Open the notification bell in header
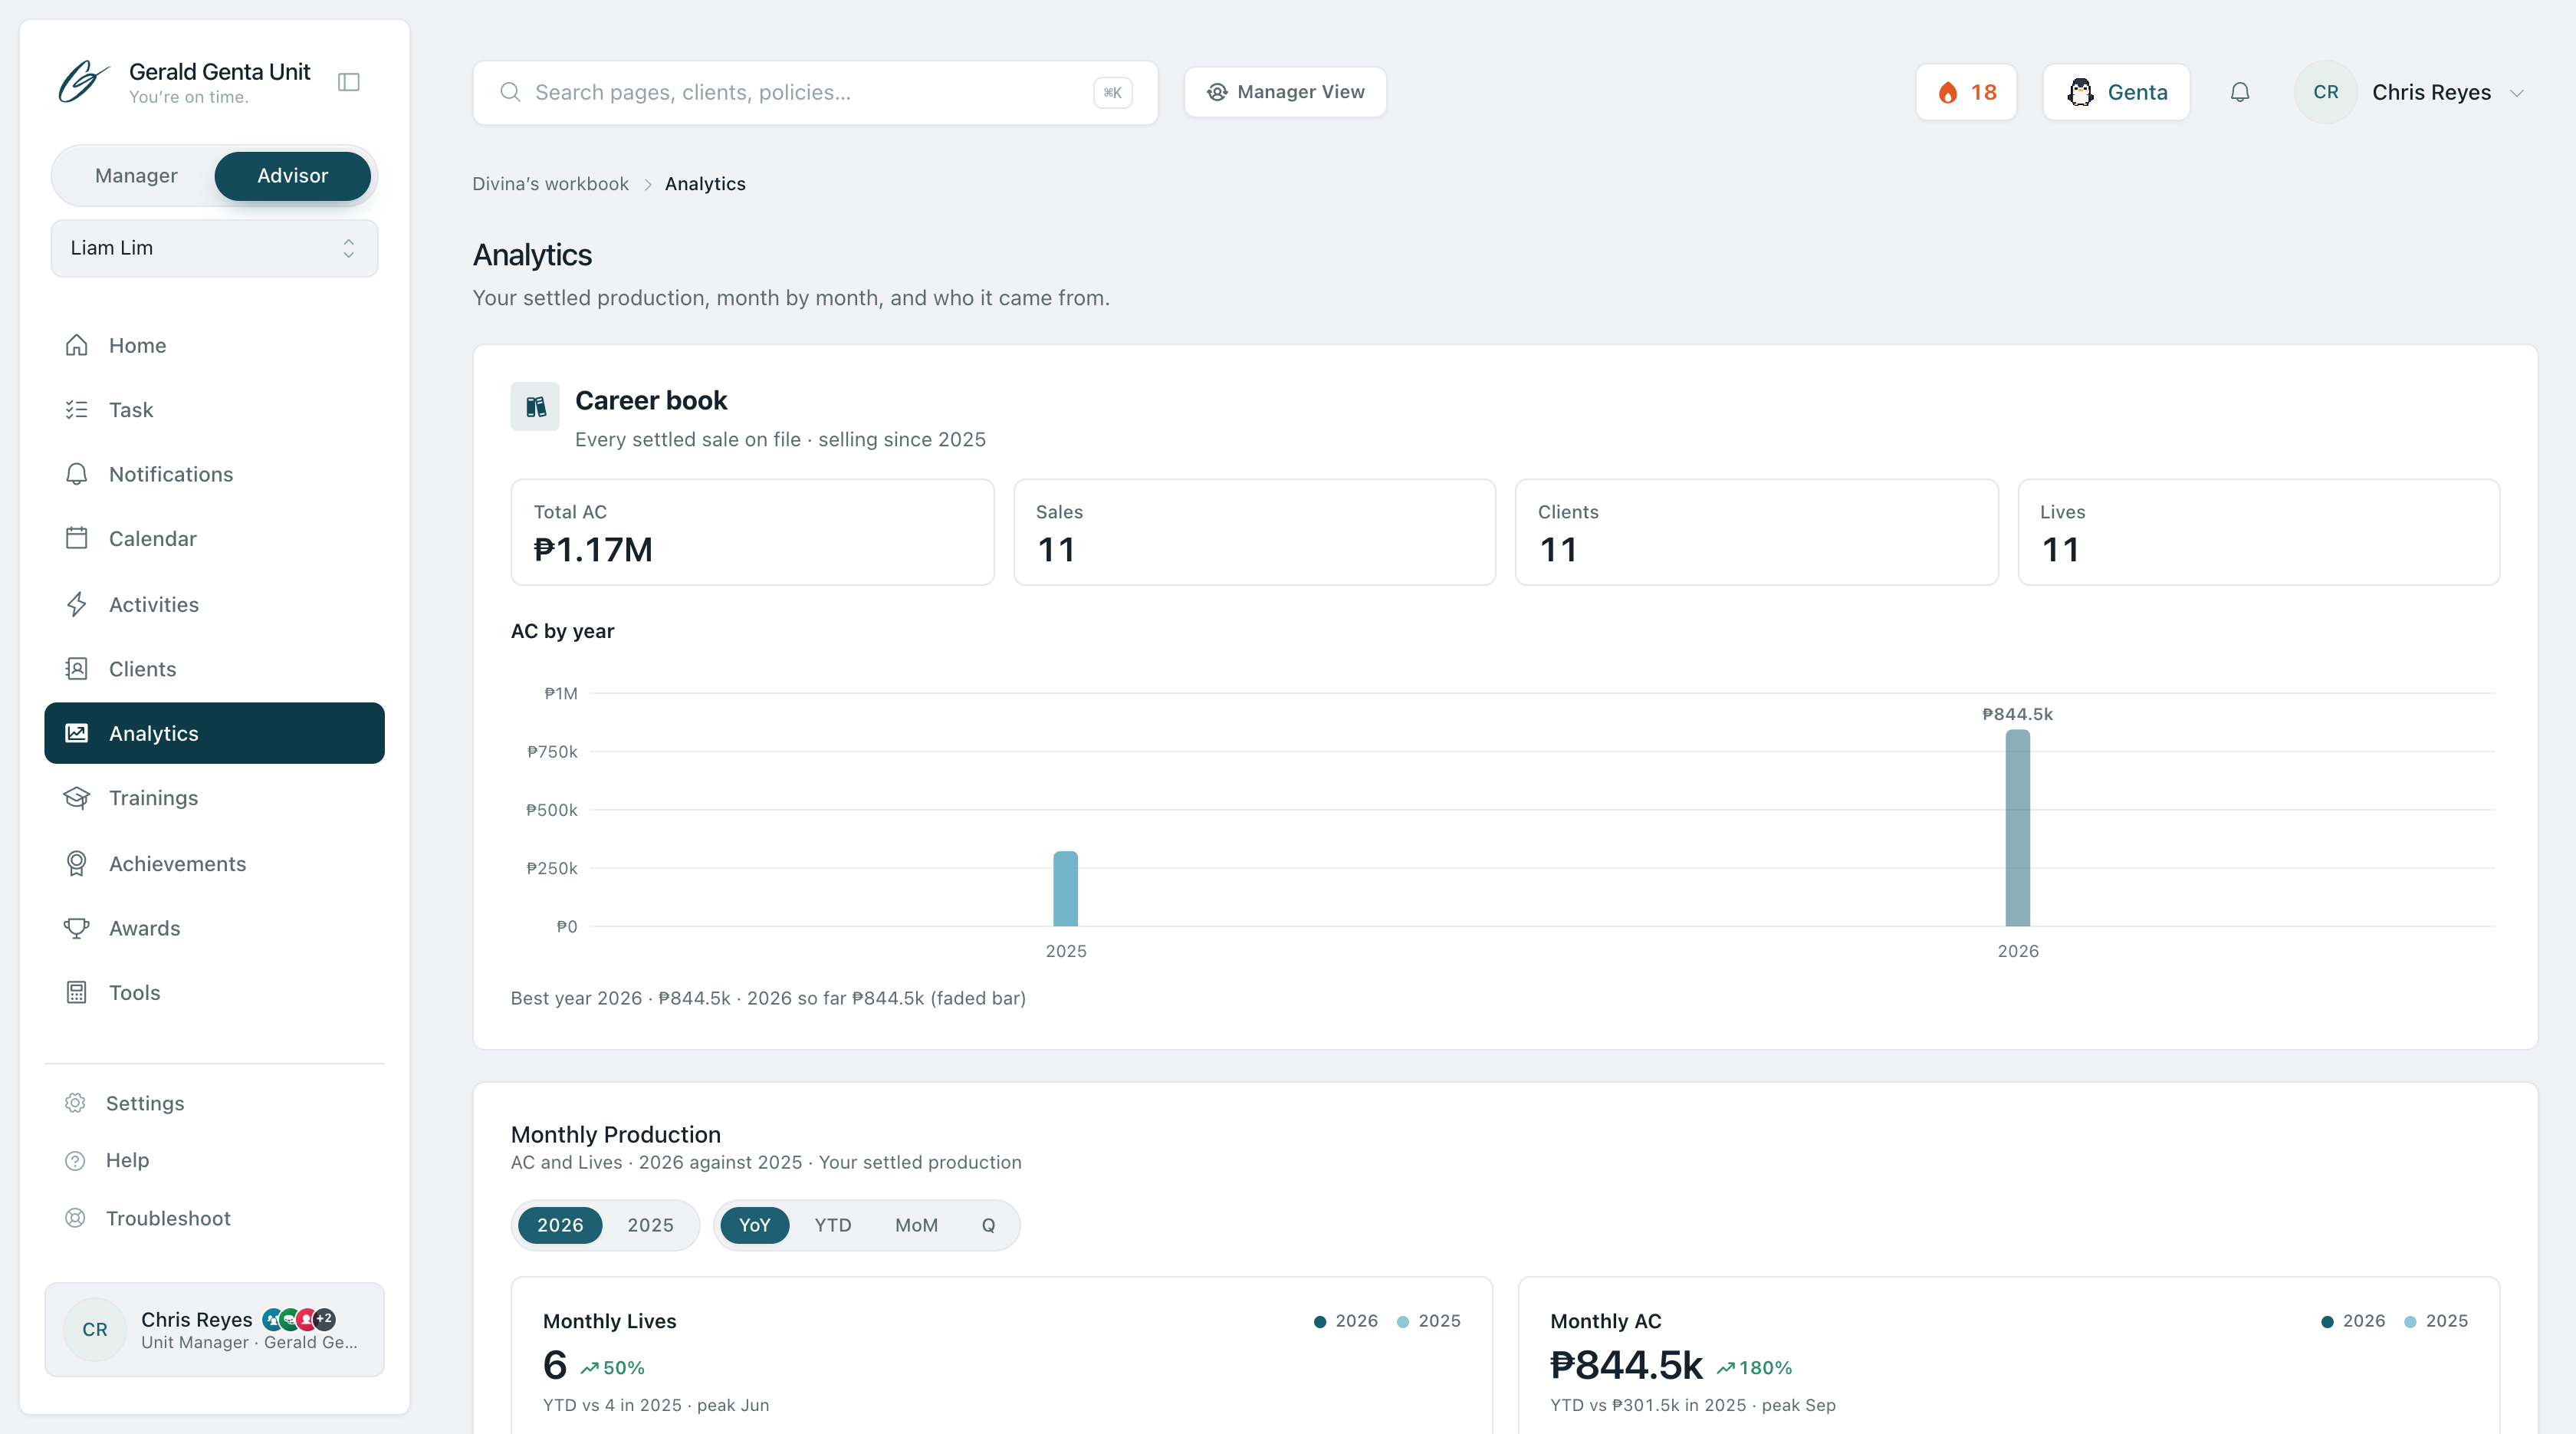The height and width of the screenshot is (1434, 2576). tap(2240, 92)
